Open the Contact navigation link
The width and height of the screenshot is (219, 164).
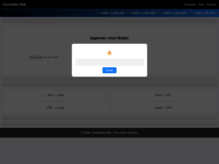pos(212,4)
